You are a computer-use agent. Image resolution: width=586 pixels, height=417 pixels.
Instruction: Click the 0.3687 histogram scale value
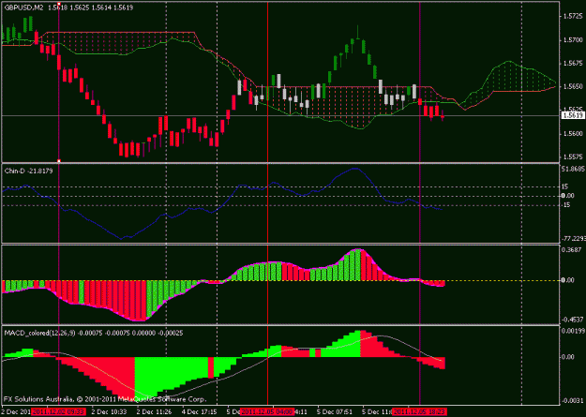(x=572, y=249)
